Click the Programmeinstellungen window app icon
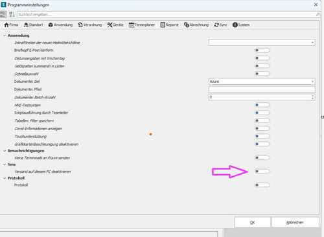 3,5
